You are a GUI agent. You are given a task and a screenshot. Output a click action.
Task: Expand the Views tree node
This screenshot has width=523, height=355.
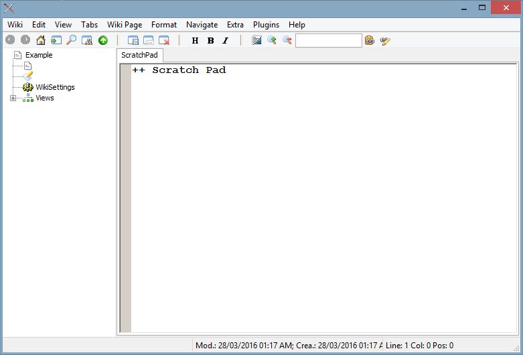(13, 98)
